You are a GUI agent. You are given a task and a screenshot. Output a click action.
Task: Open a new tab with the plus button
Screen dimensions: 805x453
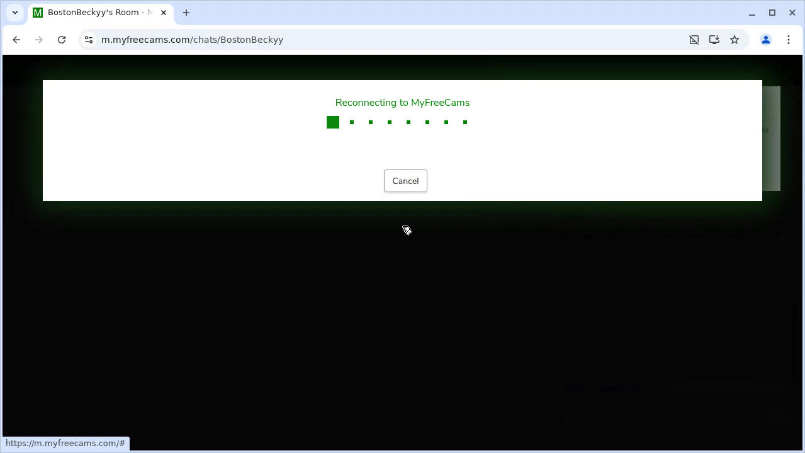tap(186, 13)
